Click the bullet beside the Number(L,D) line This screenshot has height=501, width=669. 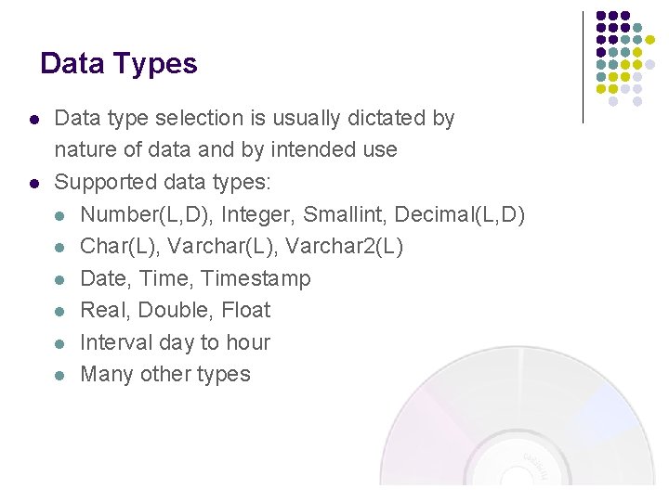[x=59, y=215]
